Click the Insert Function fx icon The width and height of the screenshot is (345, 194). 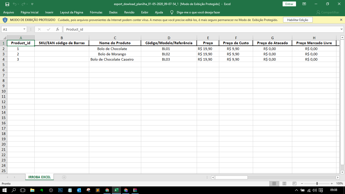tap(58, 29)
